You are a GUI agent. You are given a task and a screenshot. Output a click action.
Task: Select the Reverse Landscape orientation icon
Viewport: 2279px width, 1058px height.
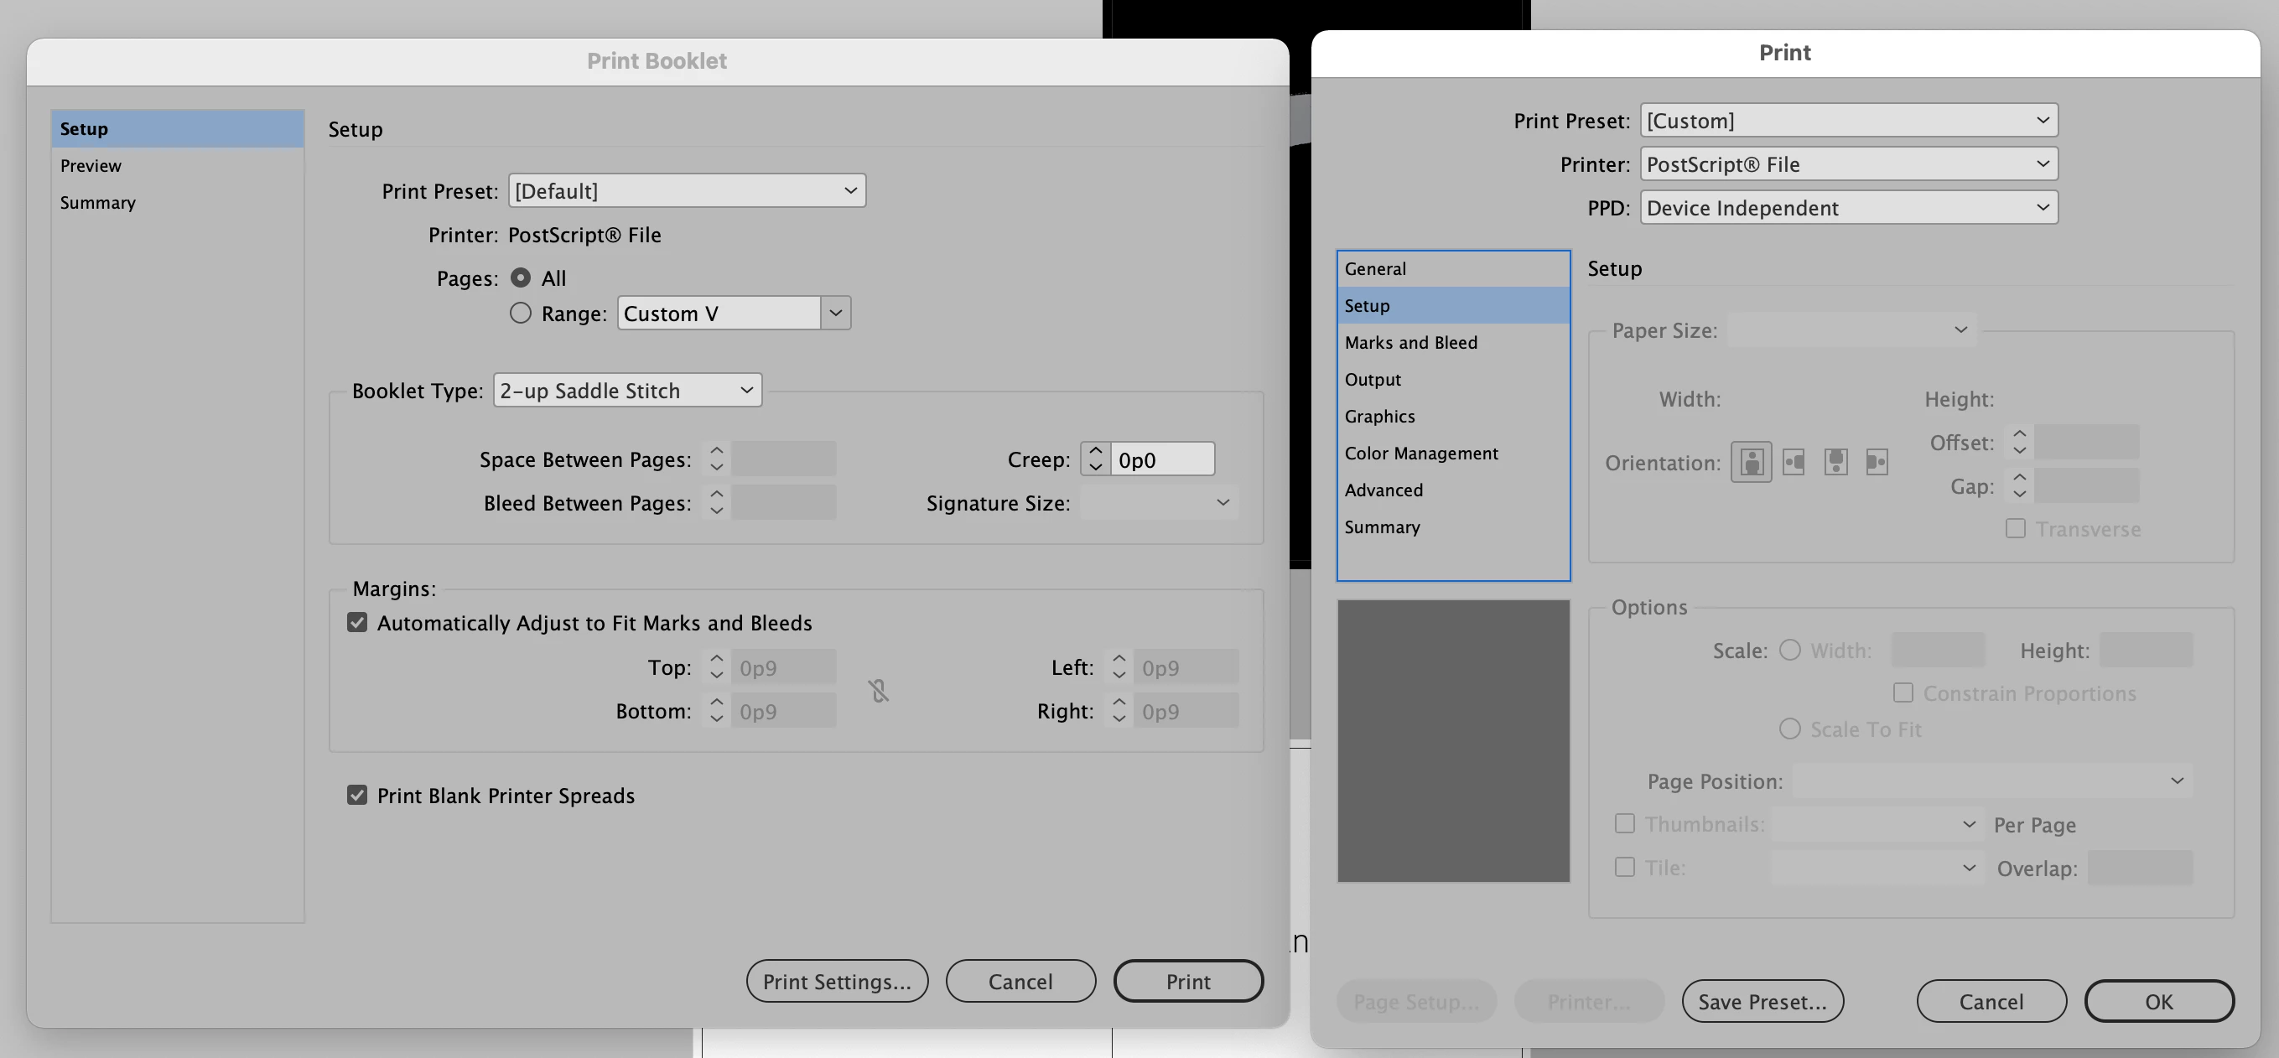coord(1877,462)
